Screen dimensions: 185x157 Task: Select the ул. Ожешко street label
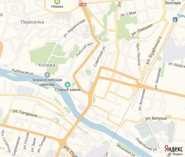pos(142,30)
